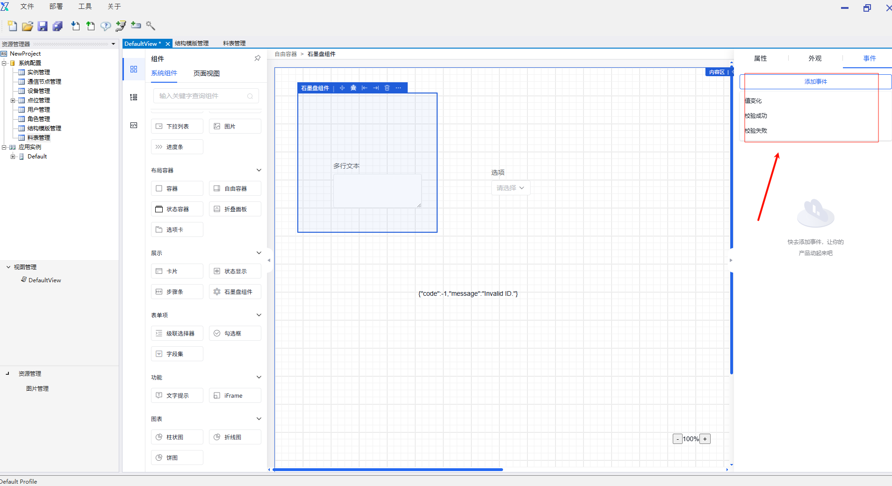Open the 关于 menu
The height and width of the screenshot is (486, 892).
(x=114, y=7)
